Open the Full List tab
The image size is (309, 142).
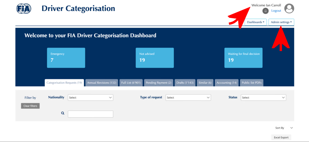tap(131, 83)
